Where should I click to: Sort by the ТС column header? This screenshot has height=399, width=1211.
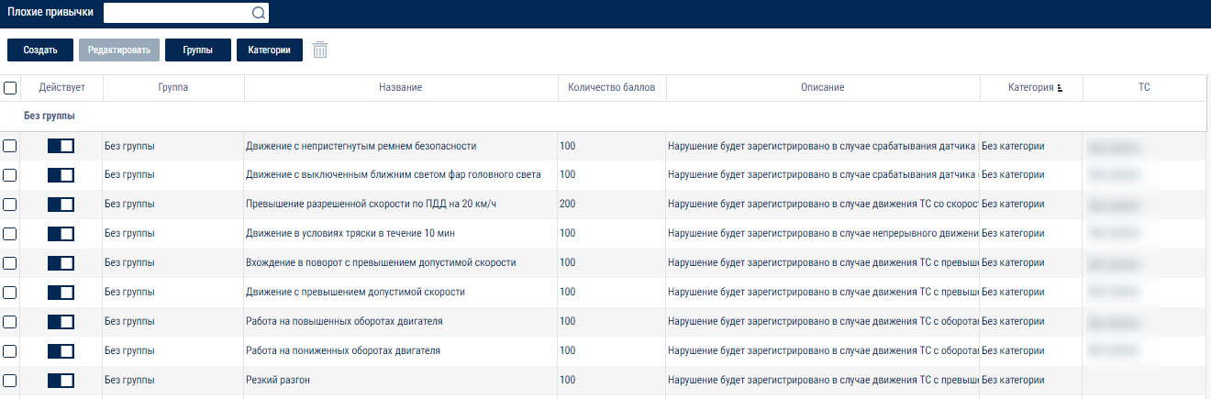pos(1144,88)
